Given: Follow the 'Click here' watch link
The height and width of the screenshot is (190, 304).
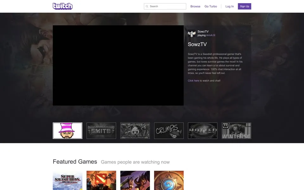Looking at the screenshot, I should click(193, 81).
